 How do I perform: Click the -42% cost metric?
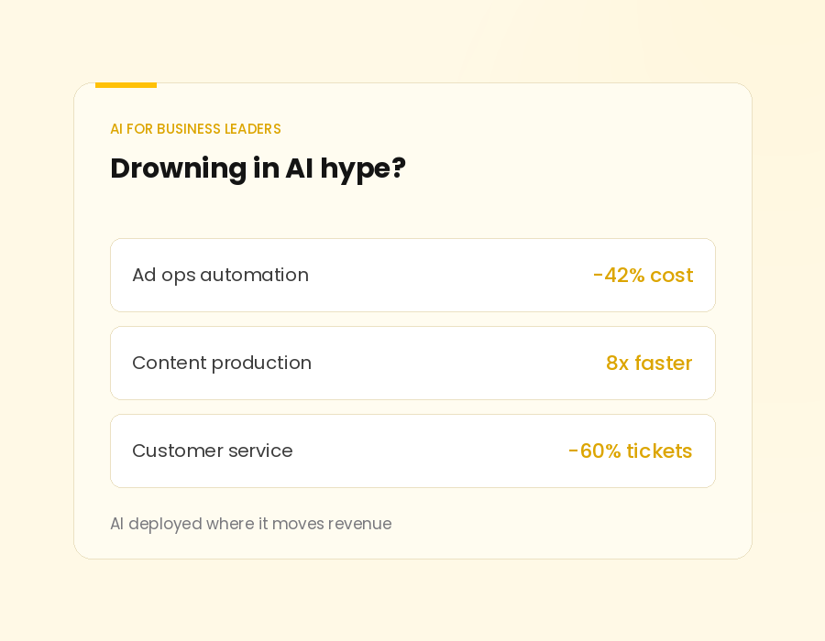(x=643, y=276)
